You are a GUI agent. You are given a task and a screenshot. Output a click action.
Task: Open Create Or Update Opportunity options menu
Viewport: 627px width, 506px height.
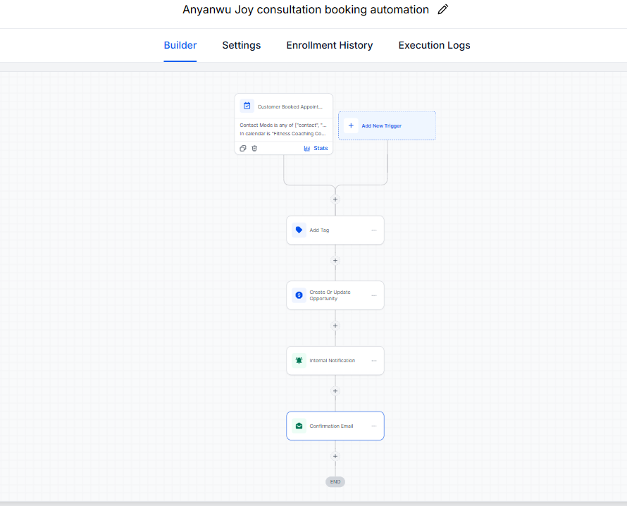374,295
